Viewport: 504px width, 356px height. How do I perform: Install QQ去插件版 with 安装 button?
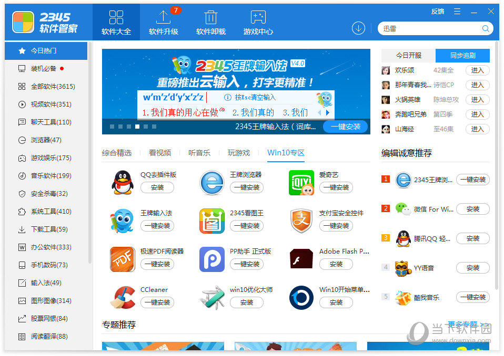tap(157, 187)
